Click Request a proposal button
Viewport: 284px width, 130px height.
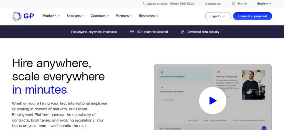(x=252, y=16)
